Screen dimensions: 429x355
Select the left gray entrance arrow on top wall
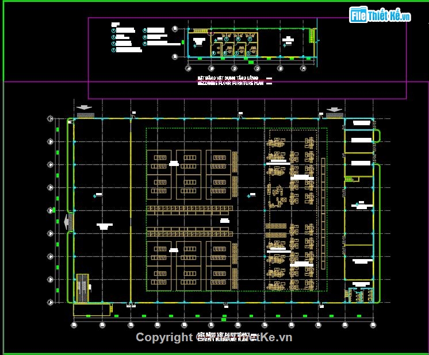click(84, 108)
